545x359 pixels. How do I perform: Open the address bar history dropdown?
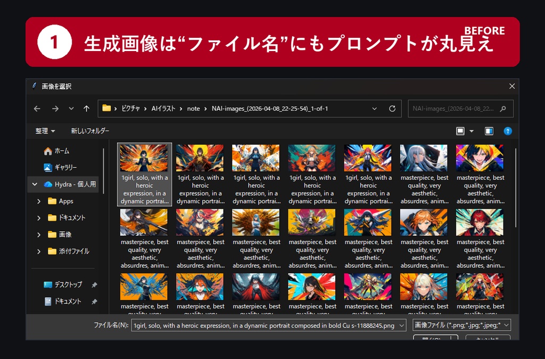tap(374, 108)
